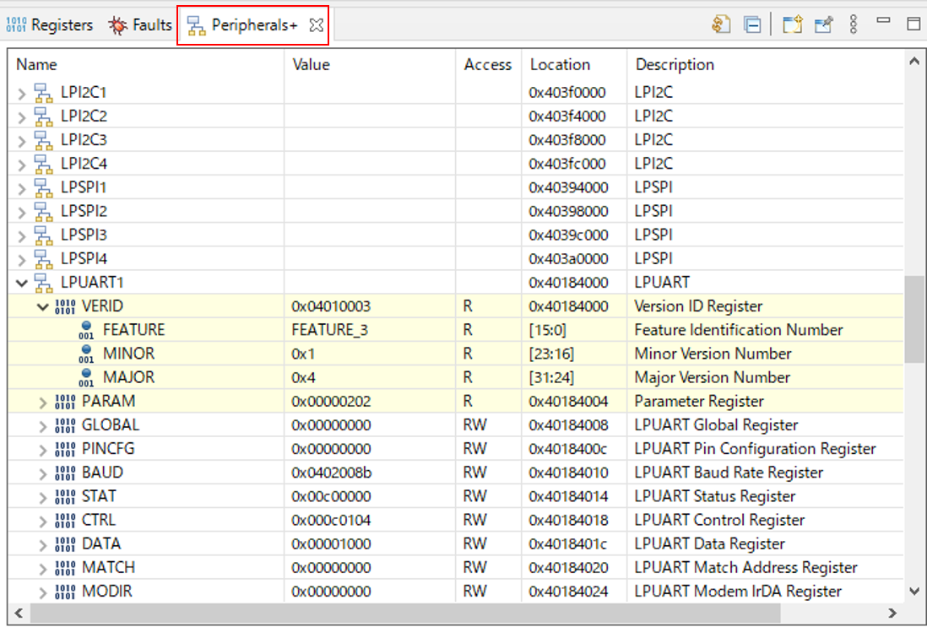Click the VERID register icon
Image resolution: width=927 pixels, height=627 pixels.
coord(65,306)
